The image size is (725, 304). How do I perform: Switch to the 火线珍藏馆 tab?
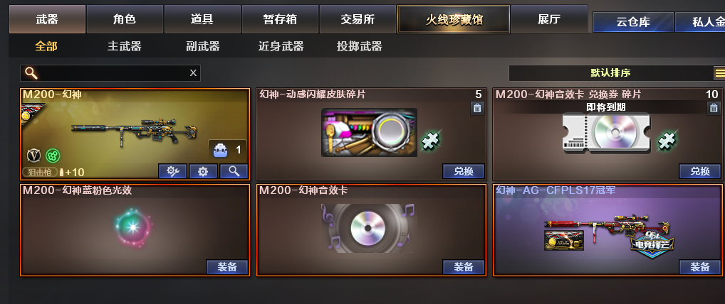pos(454,19)
